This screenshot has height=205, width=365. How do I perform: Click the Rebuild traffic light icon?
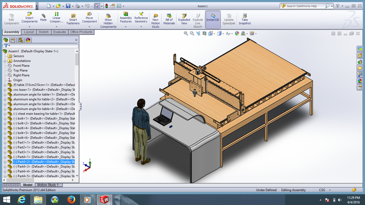107,6
